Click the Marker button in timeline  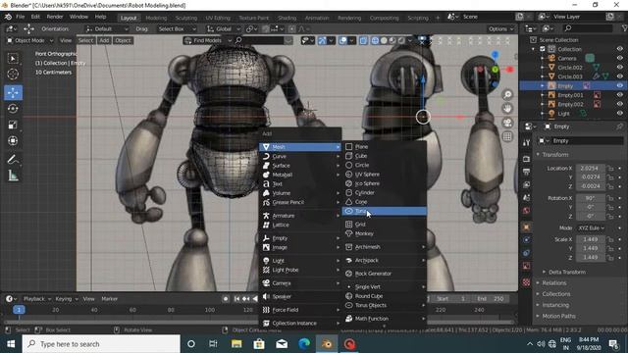109,299
